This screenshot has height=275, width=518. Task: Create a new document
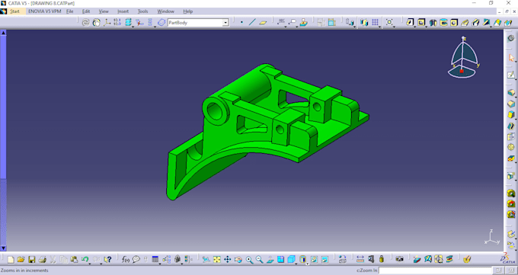click(11, 260)
